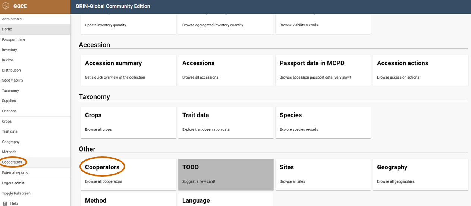Viewport: 471px width, 206px height.
Task: Go to Inventory sidebar item
Action: pyautogui.click(x=10, y=50)
